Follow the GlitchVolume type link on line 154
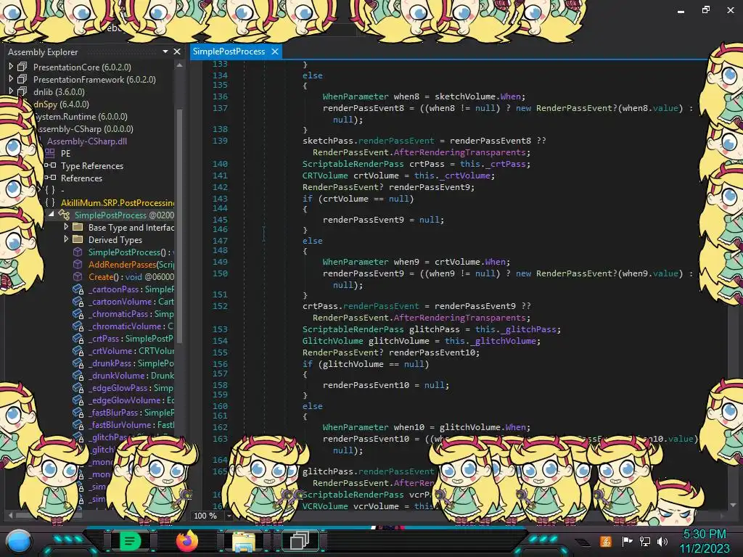The image size is (743, 557). tap(332, 341)
